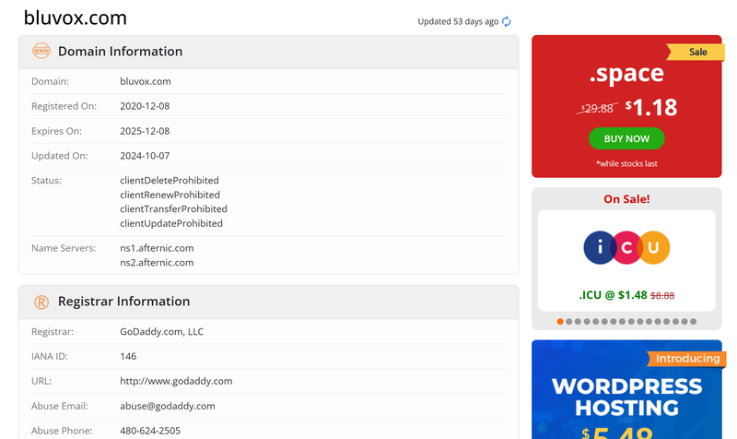Click the abuse email abuse@godaddy.com
The image size is (737, 439).
(168, 406)
